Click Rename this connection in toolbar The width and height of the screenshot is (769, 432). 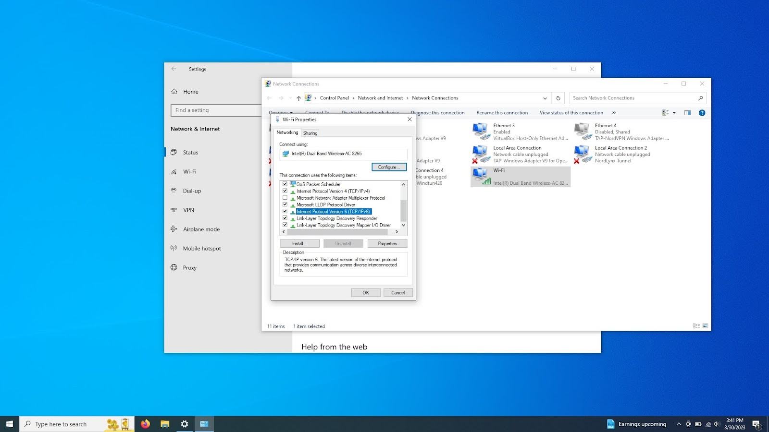502,113
